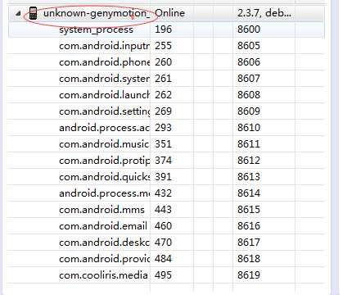Click debug port 8606
This screenshot has height=295, width=347.
(x=249, y=62)
